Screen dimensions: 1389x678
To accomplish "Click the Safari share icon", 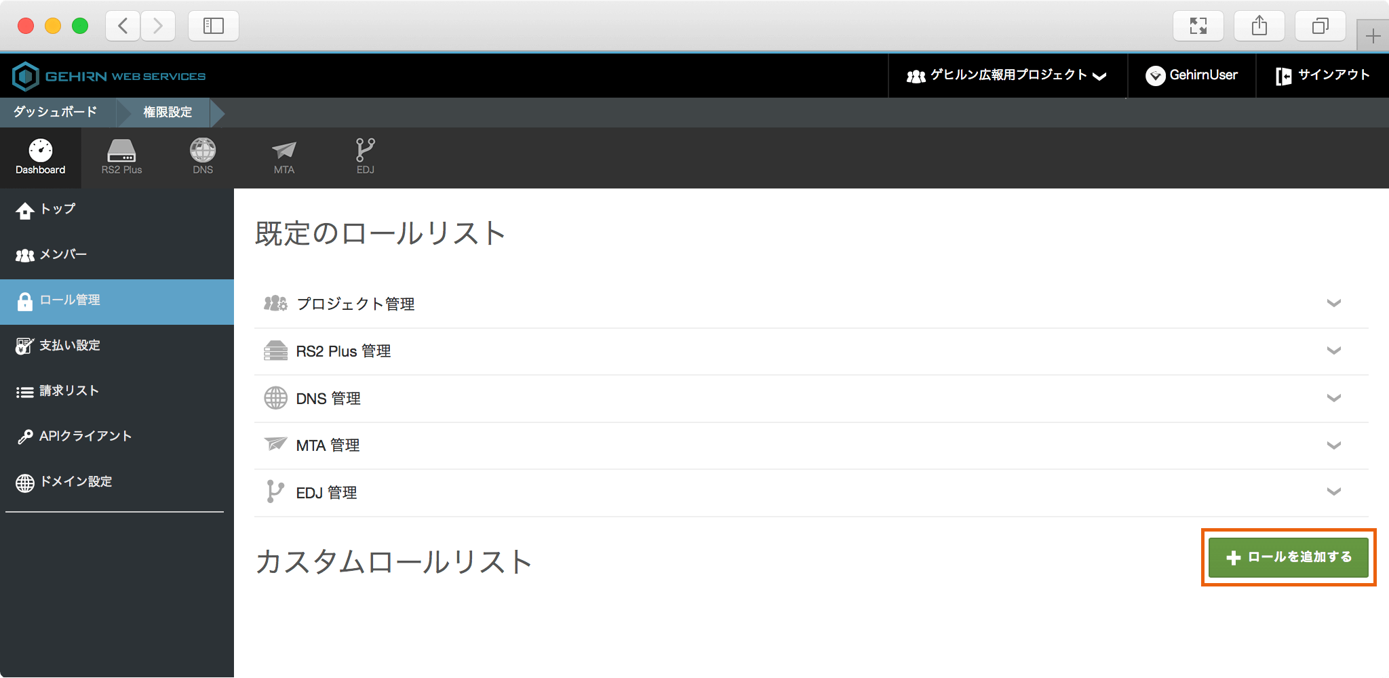I will pyautogui.click(x=1259, y=26).
